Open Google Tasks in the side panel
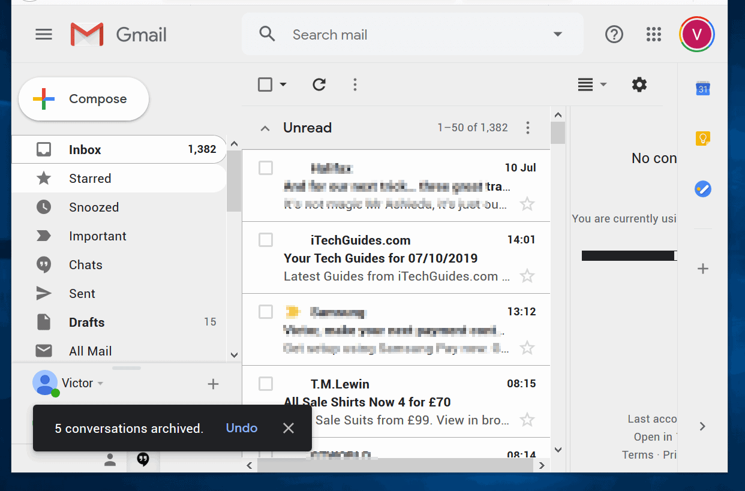This screenshot has height=491, width=745. pos(702,188)
